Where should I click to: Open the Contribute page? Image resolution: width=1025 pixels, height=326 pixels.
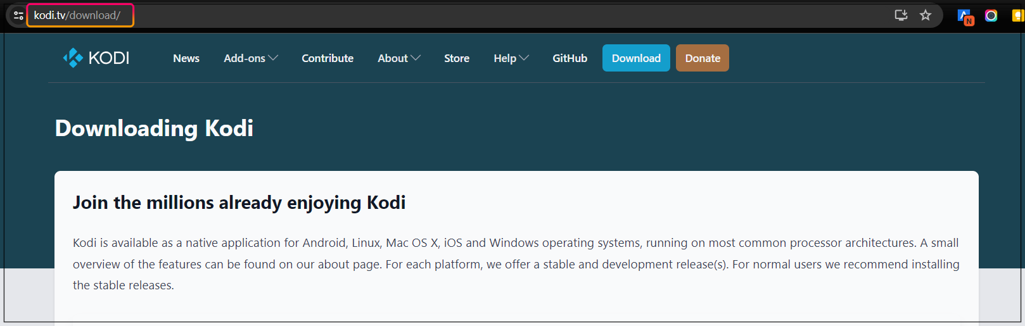[x=328, y=58]
